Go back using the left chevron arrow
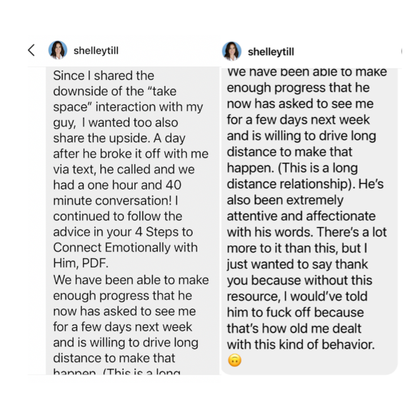This screenshot has height=418, width=418. [x=31, y=50]
